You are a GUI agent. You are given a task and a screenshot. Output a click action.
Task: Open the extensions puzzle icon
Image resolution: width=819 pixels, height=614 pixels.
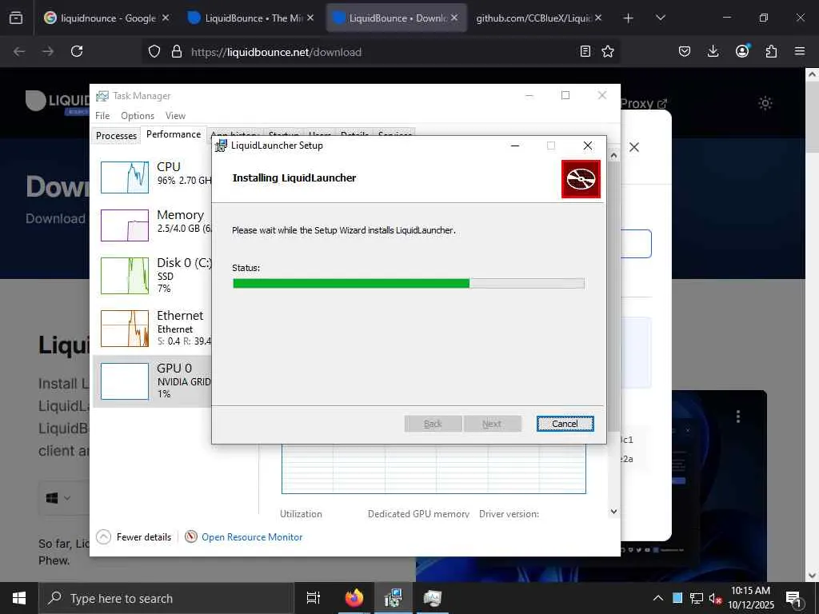(771, 51)
